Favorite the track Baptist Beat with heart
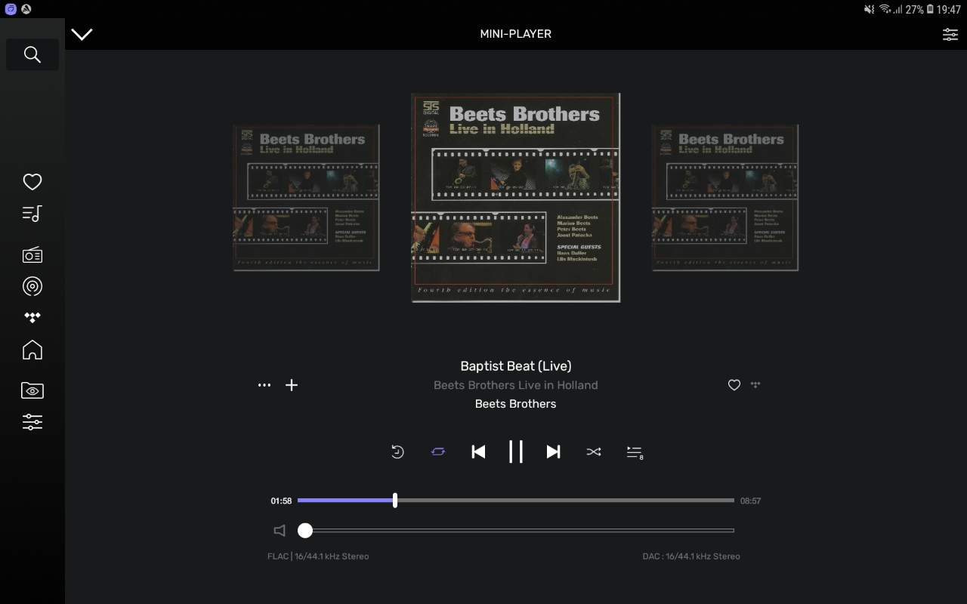This screenshot has height=604, width=967. point(734,385)
